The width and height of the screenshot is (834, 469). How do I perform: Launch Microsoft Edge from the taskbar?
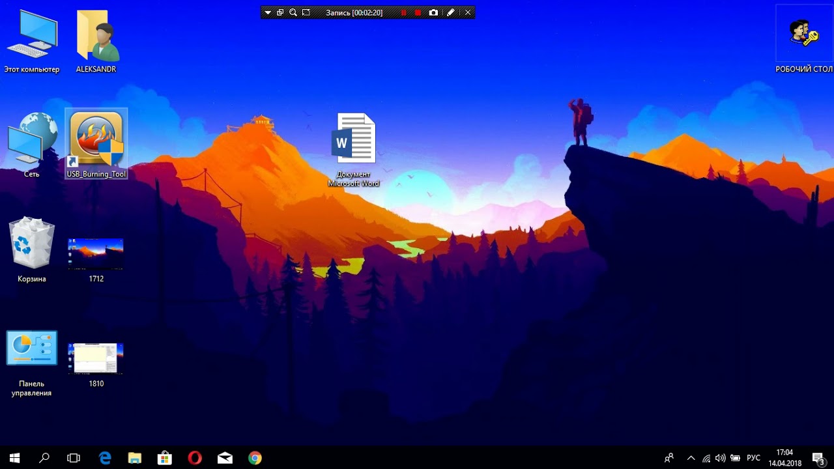(105, 458)
